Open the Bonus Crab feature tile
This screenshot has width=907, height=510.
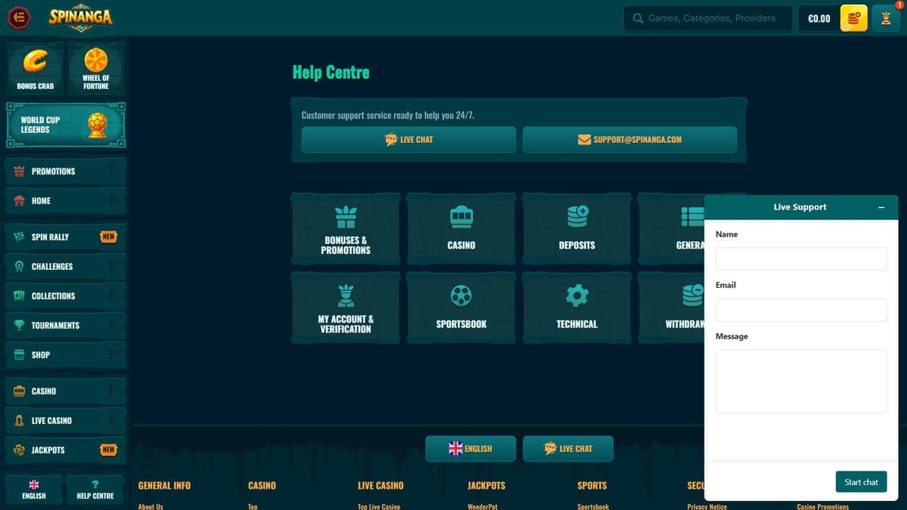point(36,68)
